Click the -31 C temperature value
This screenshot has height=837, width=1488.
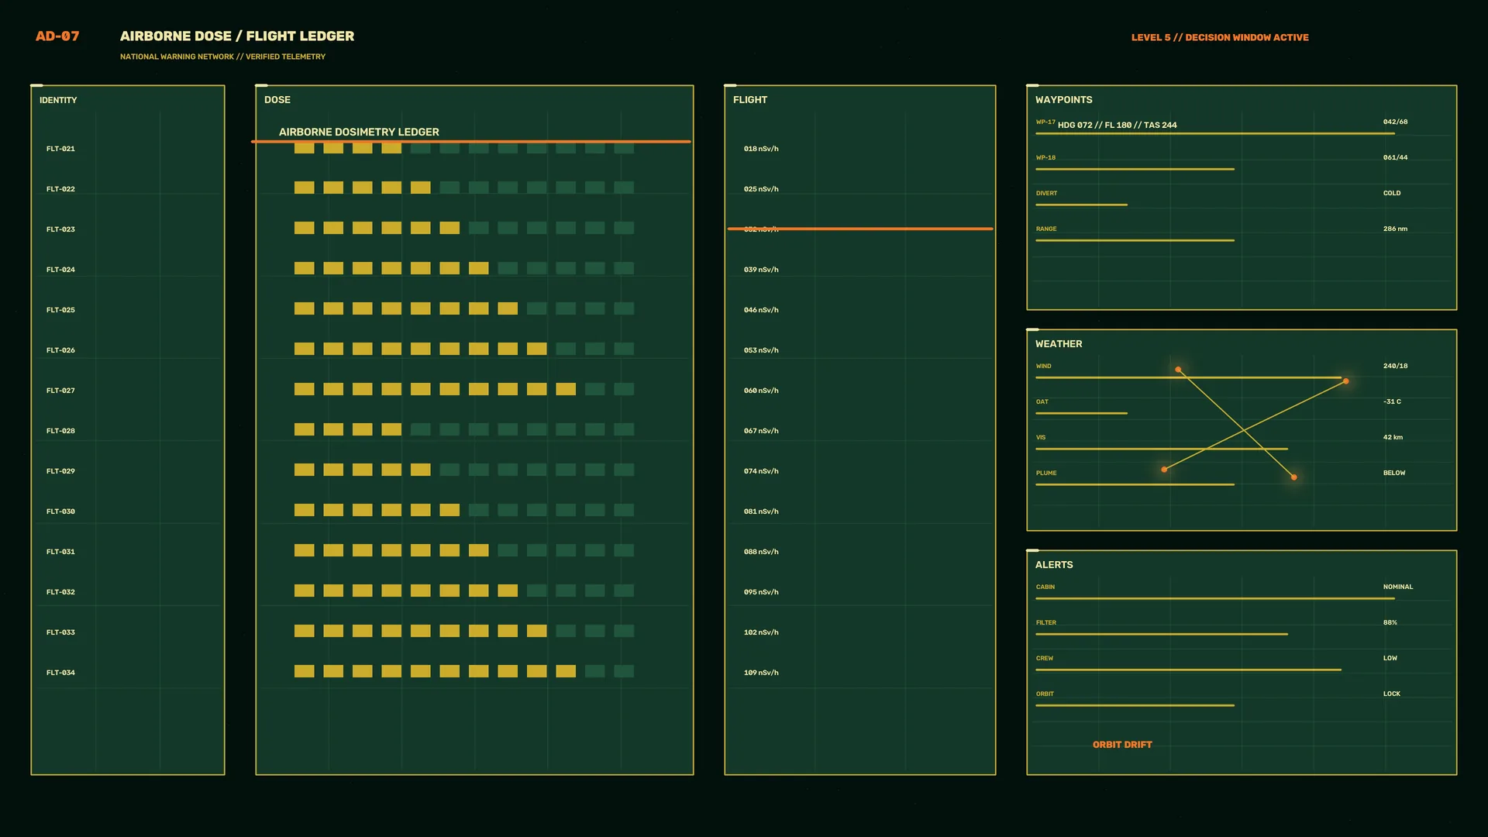pos(1392,401)
